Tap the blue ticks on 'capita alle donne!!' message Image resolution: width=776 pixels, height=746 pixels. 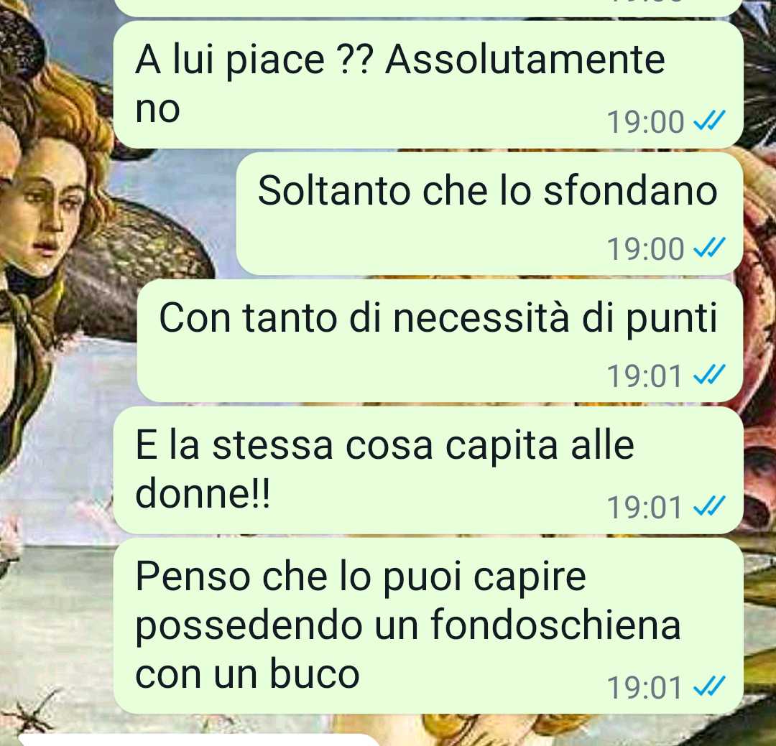pos(709,506)
